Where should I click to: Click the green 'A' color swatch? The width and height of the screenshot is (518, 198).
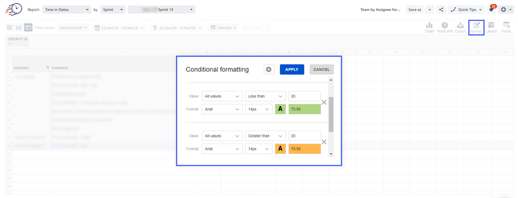(x=281, y=109)
